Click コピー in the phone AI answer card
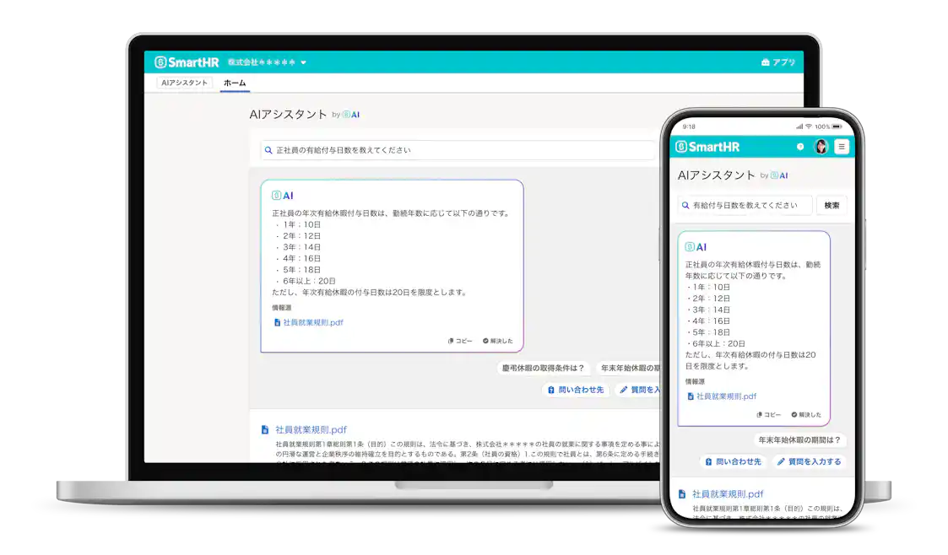The width and height of the screenshot is (948, 555). click(x=768, y=415)
